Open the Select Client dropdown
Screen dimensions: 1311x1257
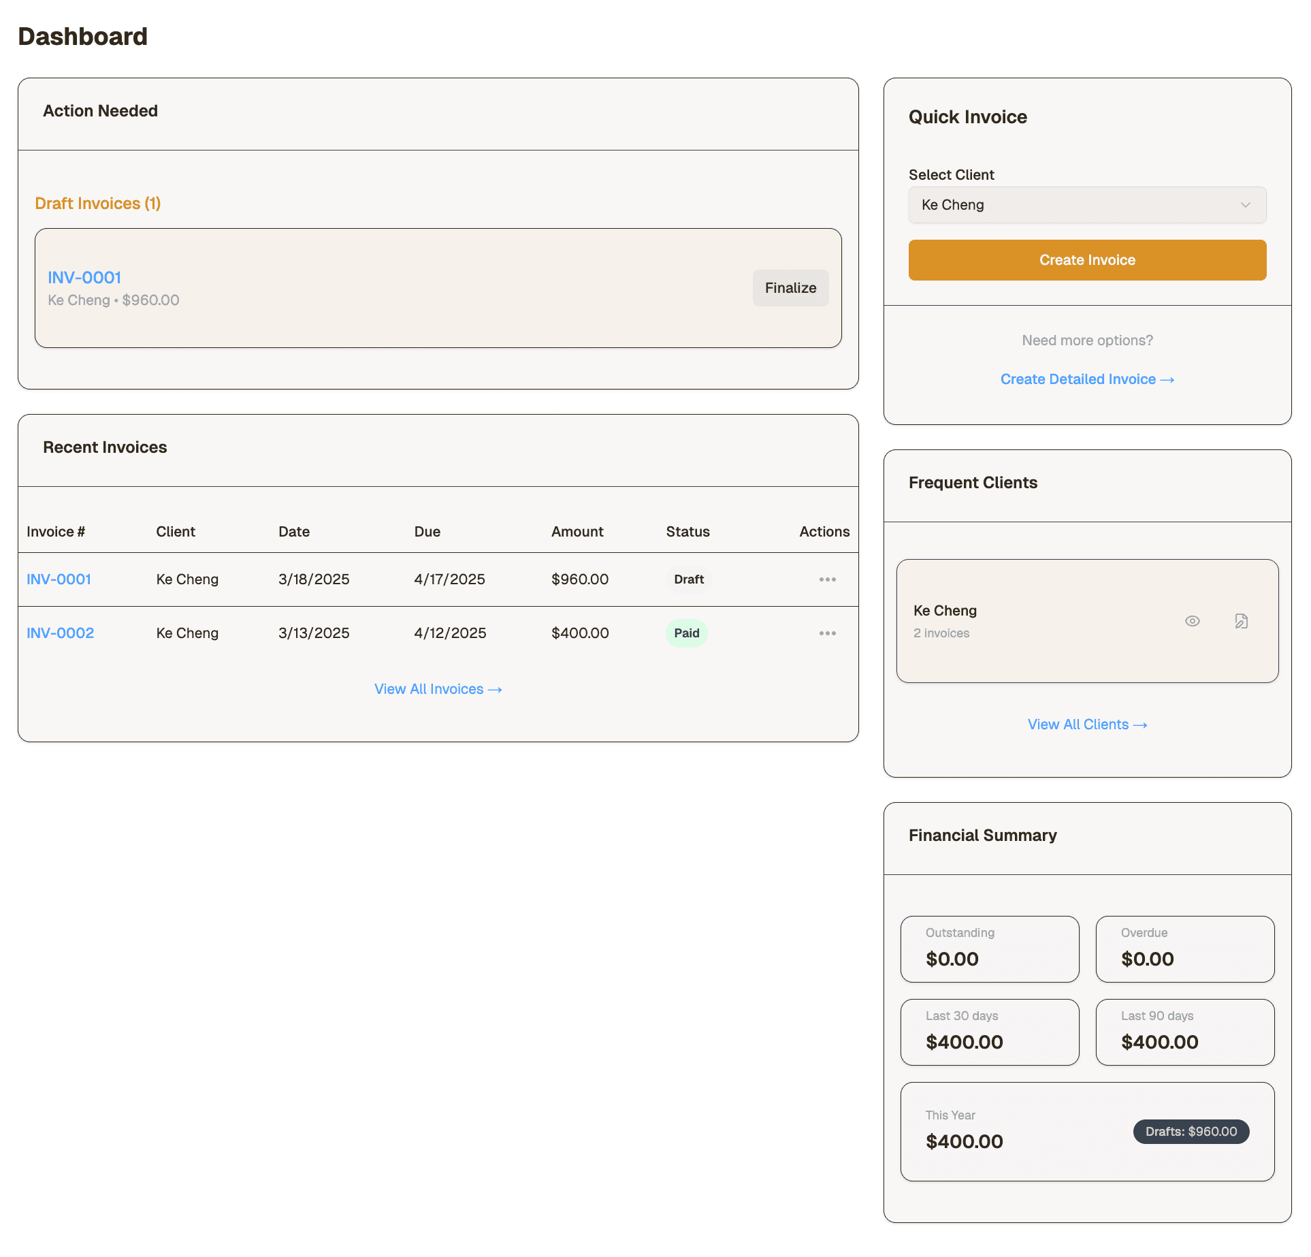[x=1086, y=204]
